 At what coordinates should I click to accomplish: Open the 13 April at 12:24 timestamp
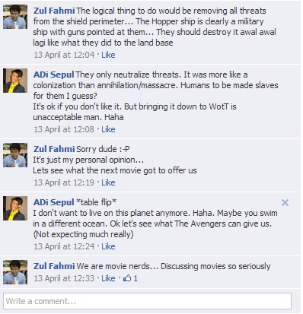(64, 246)
